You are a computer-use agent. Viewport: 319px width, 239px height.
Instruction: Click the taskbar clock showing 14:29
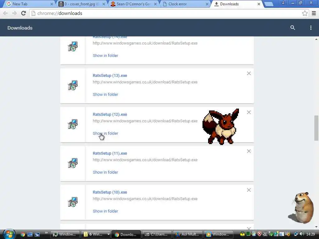click(x=311, y=234)
